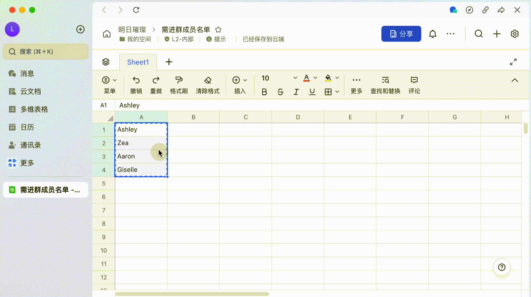The image size is (531, 297).
Task: Open the settings gear icon
Action: tap(515, 34)
